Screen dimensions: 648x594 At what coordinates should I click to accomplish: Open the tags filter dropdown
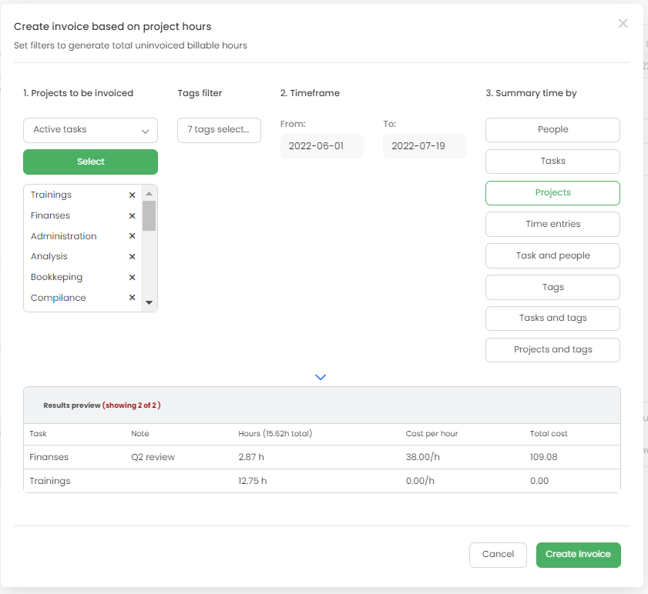tap(219, 130)
